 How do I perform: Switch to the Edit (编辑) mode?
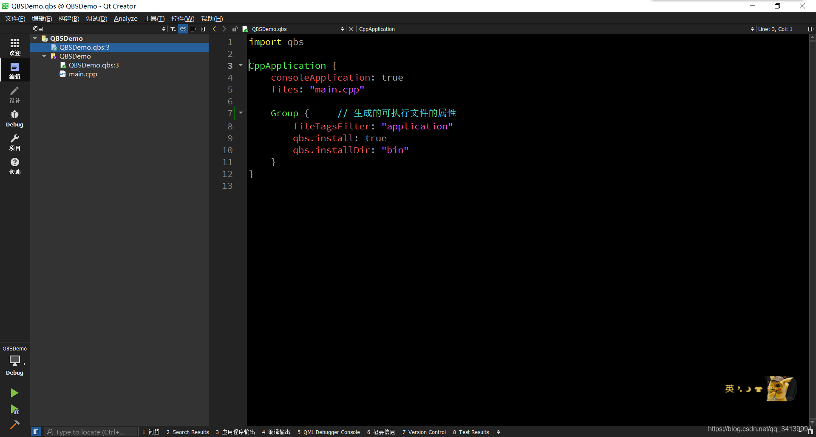tap(15, 71)
